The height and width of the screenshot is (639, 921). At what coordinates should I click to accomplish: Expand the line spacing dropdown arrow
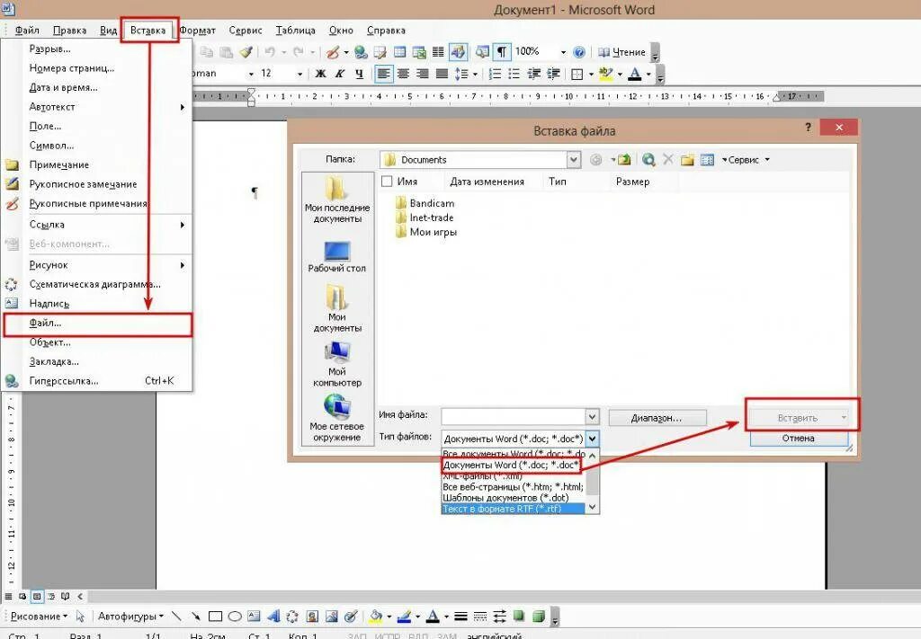[474, 74]
